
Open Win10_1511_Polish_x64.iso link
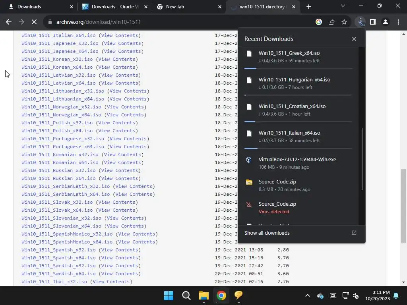tap(57, 131)
